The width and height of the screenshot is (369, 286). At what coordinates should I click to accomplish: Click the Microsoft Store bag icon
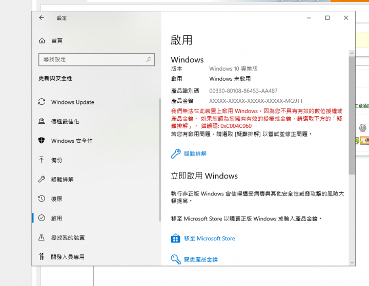[175, 238]
